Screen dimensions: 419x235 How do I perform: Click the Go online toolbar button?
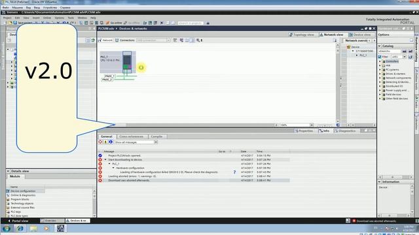(113, 23)
